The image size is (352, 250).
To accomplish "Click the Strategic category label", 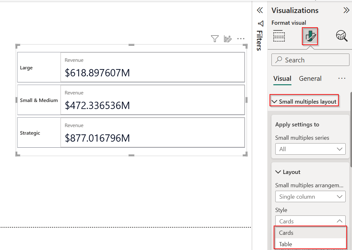I will 30,133.
